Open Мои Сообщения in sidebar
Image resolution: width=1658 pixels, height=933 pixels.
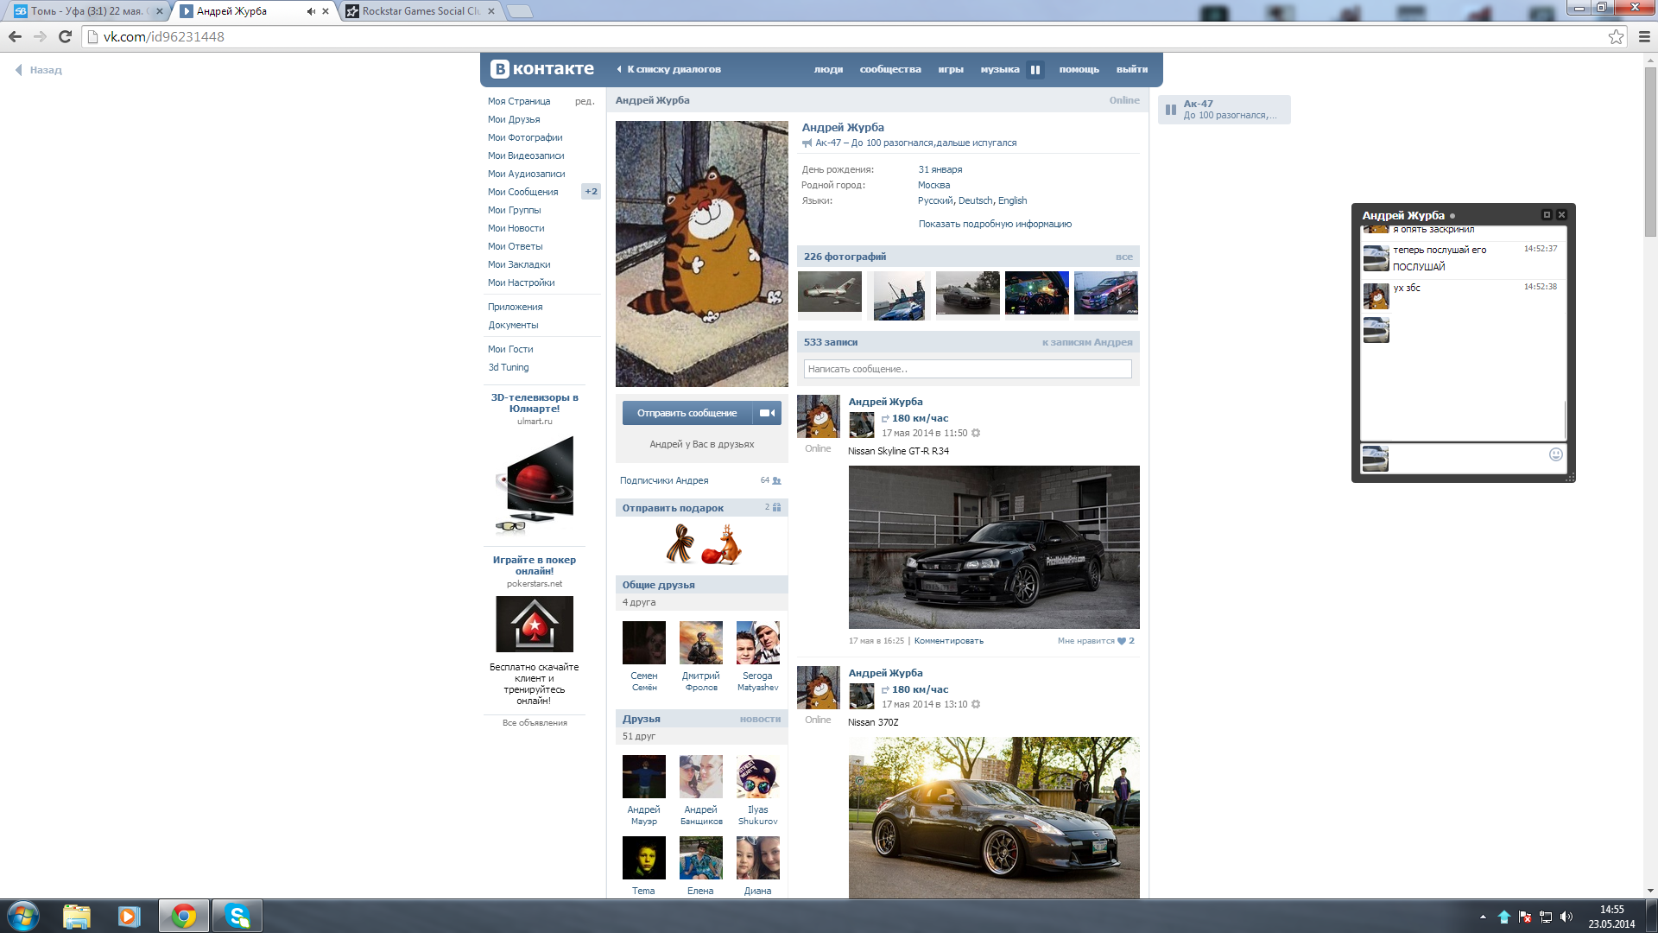coord(522,192)
